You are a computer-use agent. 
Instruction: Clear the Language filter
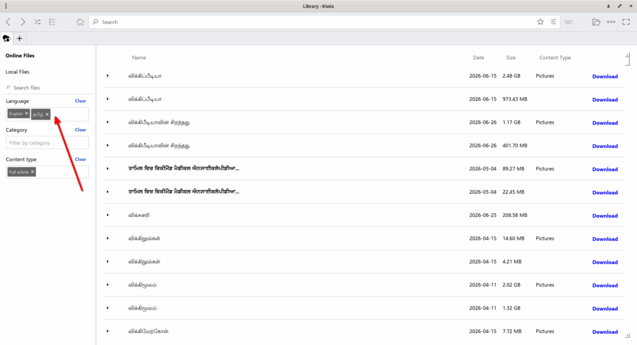coord(80,101)
